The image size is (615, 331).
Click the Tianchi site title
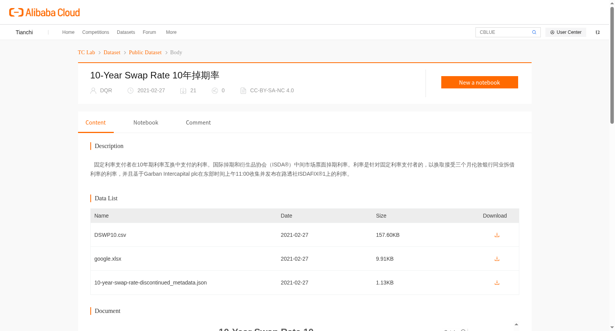(x=24, y=32)
